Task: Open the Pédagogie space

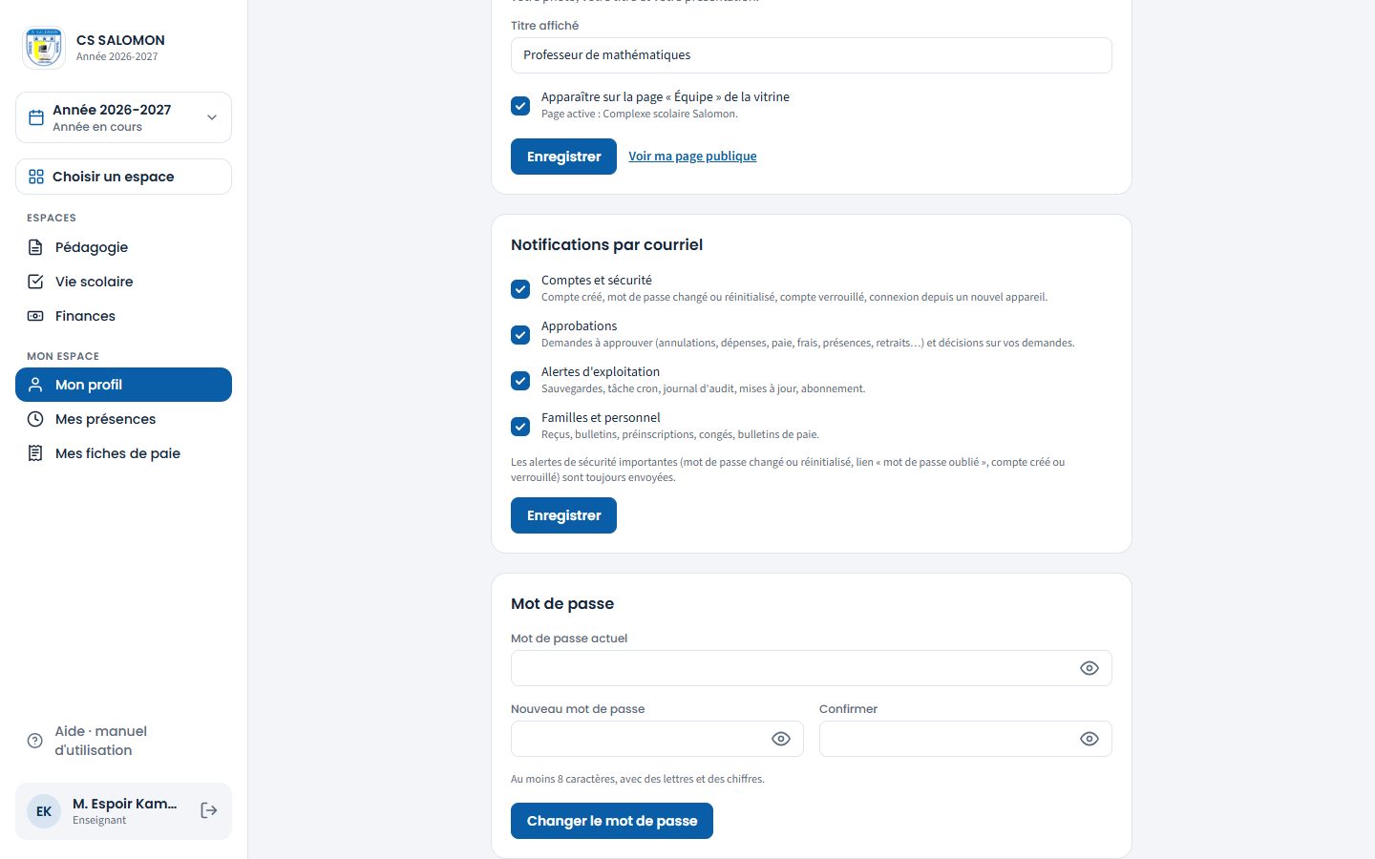Action: click(124, 247)
